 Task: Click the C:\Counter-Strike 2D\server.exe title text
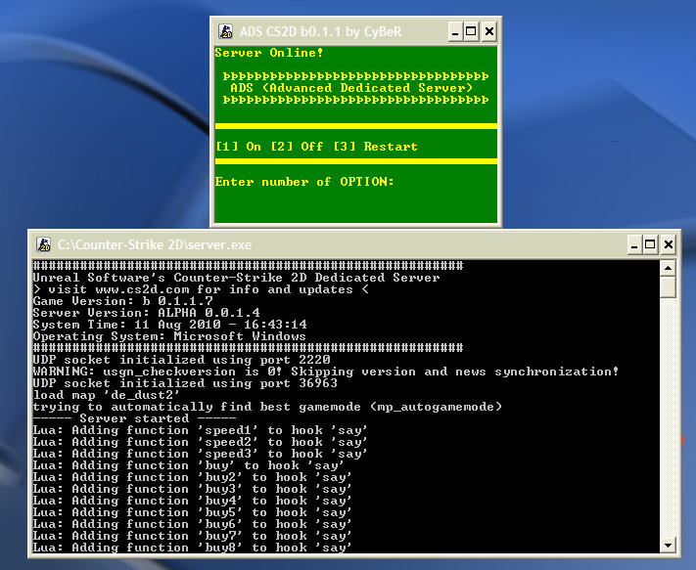coord(155,244)
